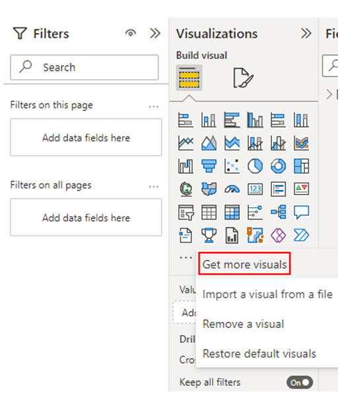Select the 100% stacked column chart visual
Image resolution: width=340 pixels, height=409 pixels.
301,120
